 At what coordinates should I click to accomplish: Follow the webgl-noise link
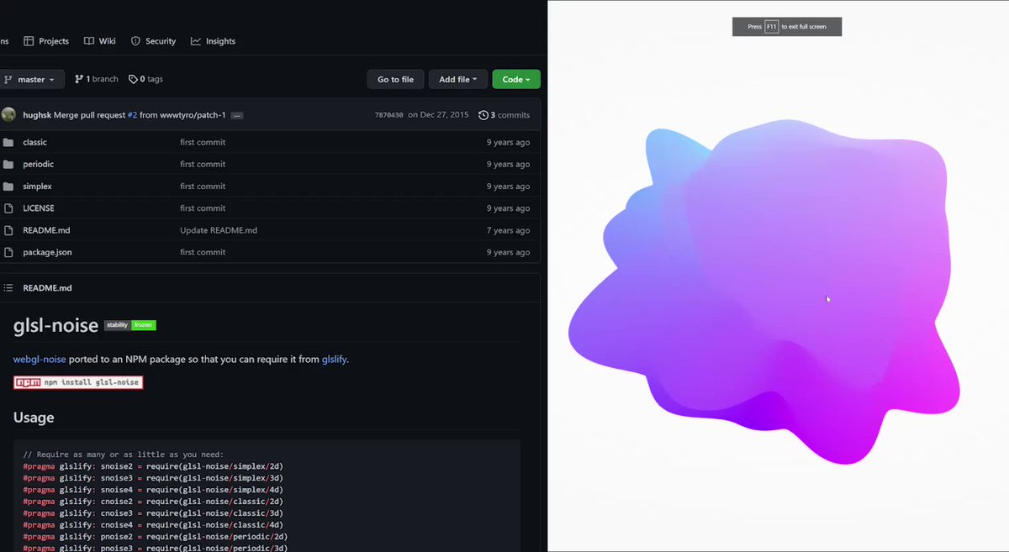(x=40, y=360)
